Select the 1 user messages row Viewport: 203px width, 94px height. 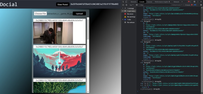[x=129, y=11]
